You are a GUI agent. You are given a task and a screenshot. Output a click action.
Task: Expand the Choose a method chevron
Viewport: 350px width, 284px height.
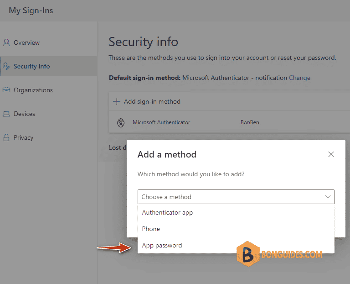328,197
